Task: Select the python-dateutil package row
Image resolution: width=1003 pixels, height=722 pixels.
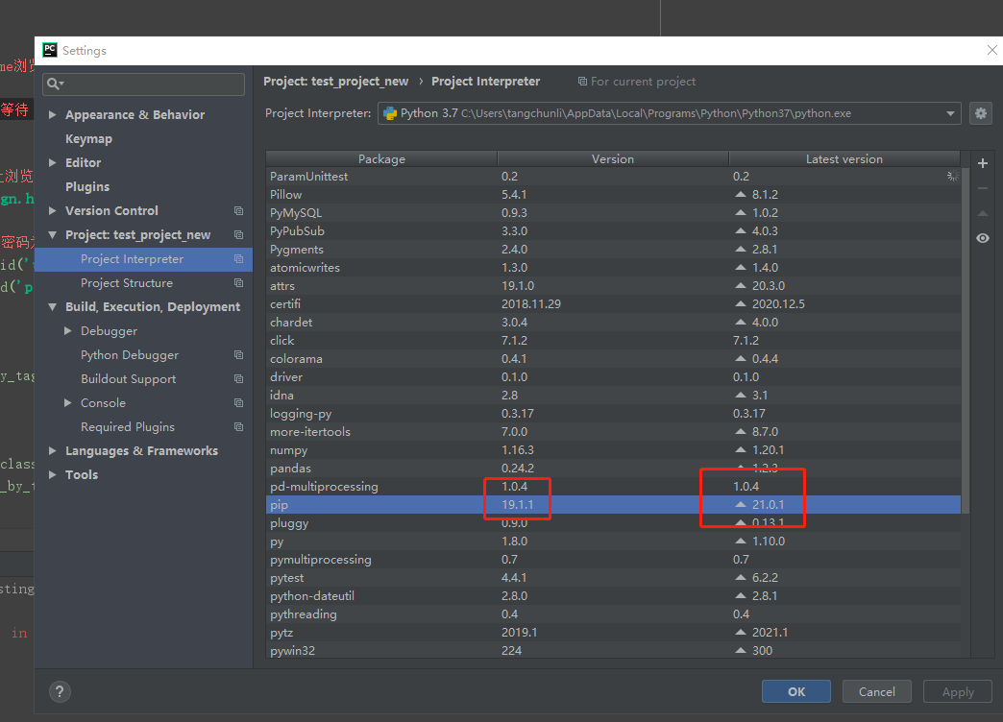Action: 613,595
